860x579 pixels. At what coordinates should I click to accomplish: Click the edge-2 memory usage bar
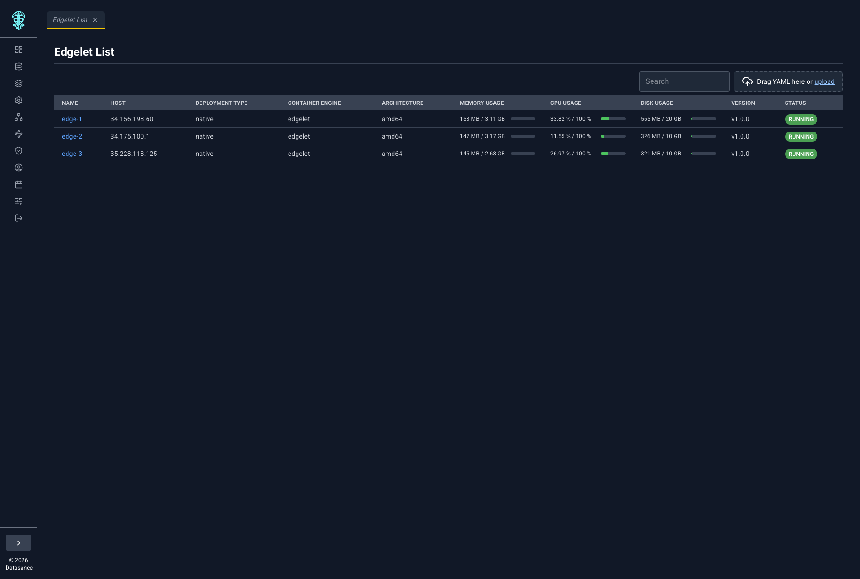(x=523, y=136)
